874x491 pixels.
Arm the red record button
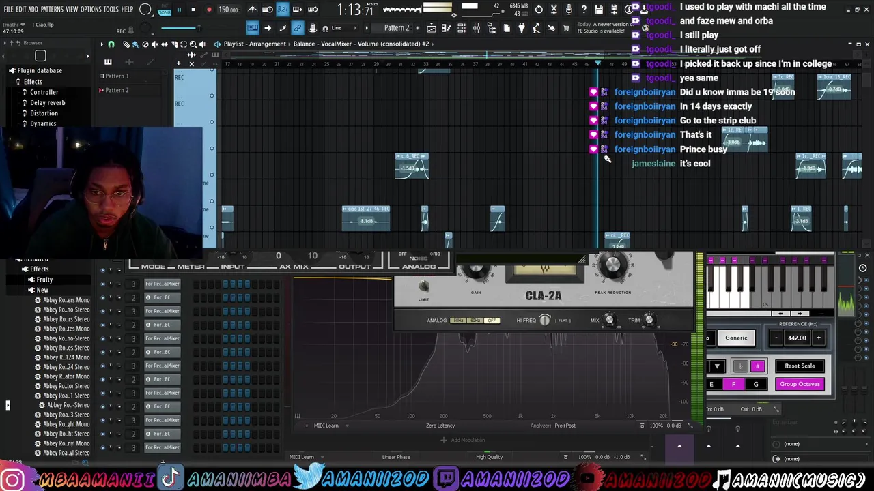tap(209, 10)
